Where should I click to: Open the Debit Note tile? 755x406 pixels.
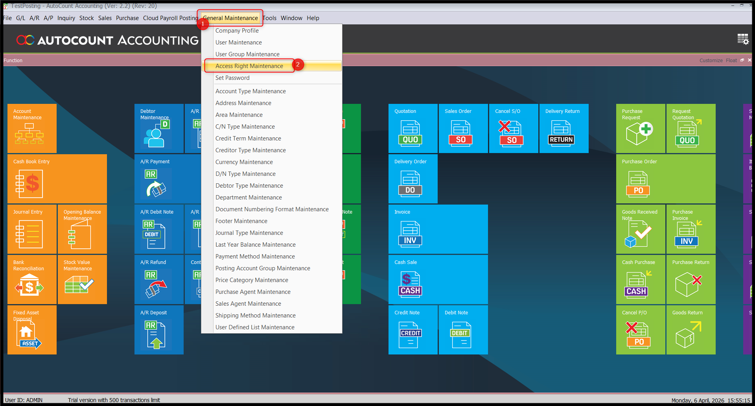point(463,330)
